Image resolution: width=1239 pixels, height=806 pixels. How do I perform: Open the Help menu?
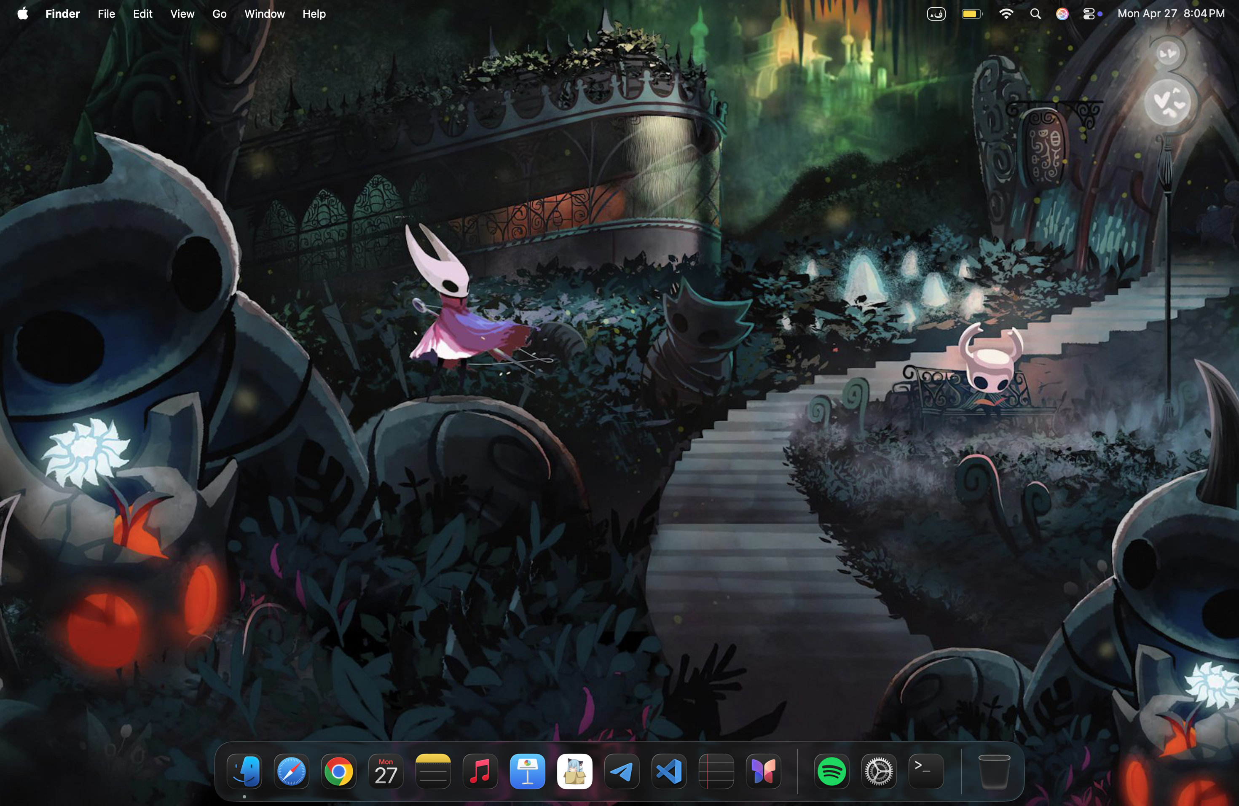(x=314, y=13)
